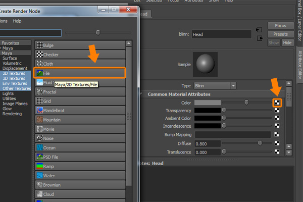Adjust the Color attribute slider handle
This screenshot has width=303, height=202.
(x=246, y=102)
